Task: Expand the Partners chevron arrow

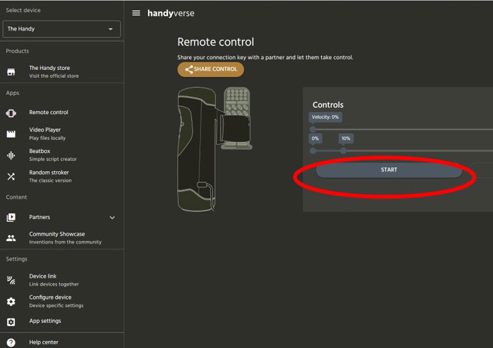Action: 112,218
